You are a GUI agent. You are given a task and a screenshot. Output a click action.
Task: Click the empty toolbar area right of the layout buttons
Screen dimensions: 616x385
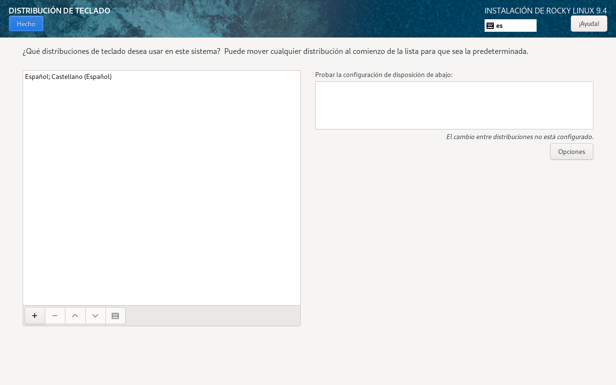coord(212,316)
